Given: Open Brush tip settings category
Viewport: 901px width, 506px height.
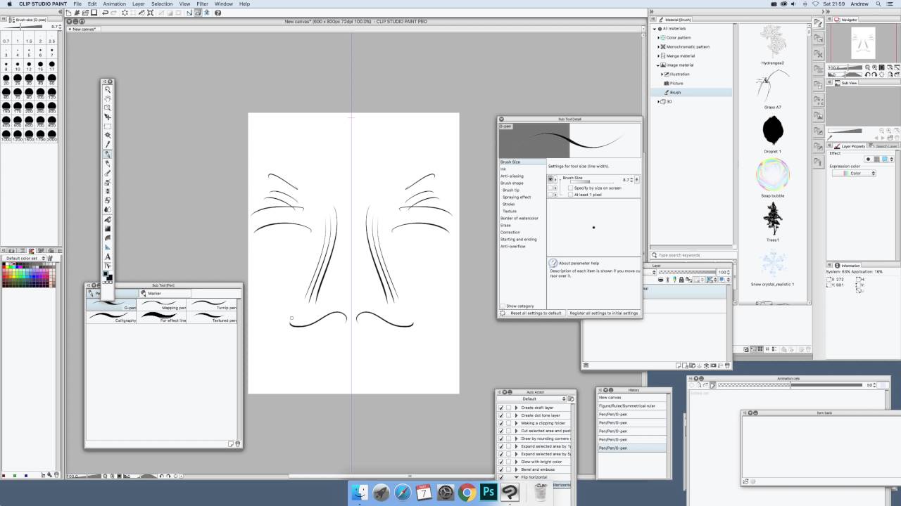Looking at the screenshot, I should [511, 190].
